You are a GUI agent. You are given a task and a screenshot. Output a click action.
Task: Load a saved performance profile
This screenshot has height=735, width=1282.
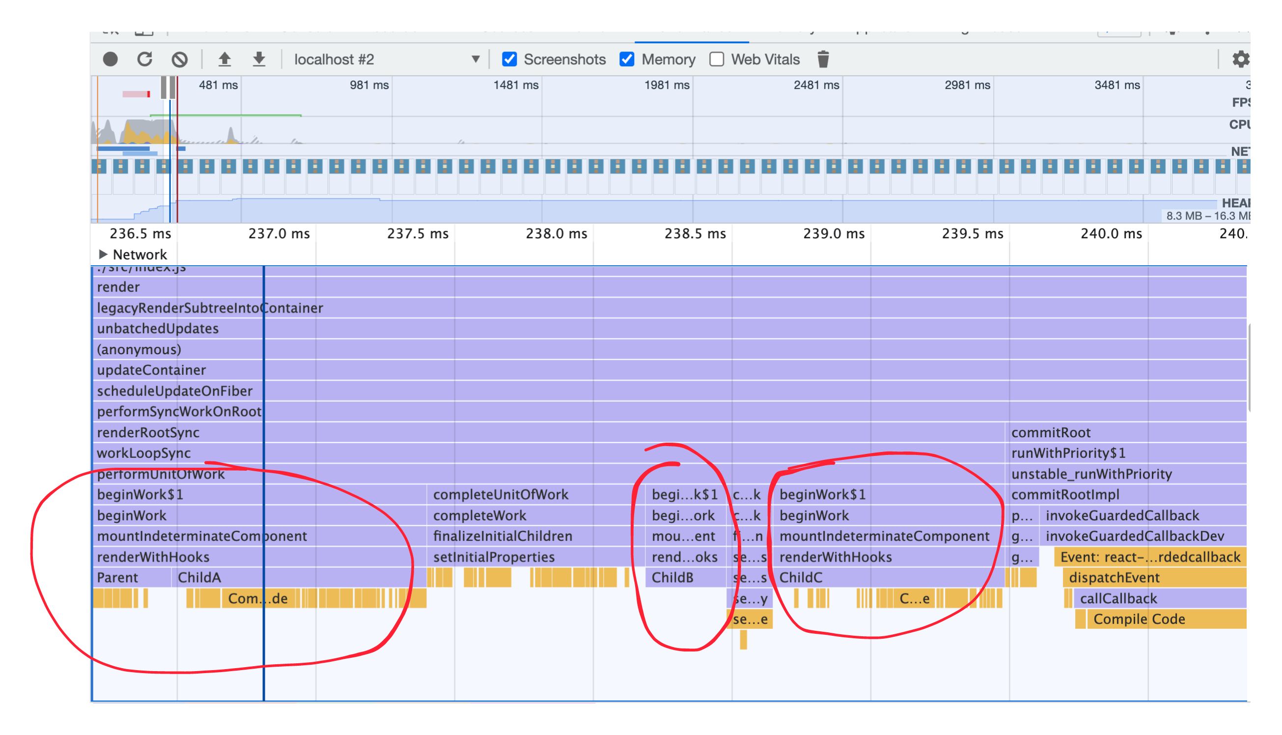[224, 59]
